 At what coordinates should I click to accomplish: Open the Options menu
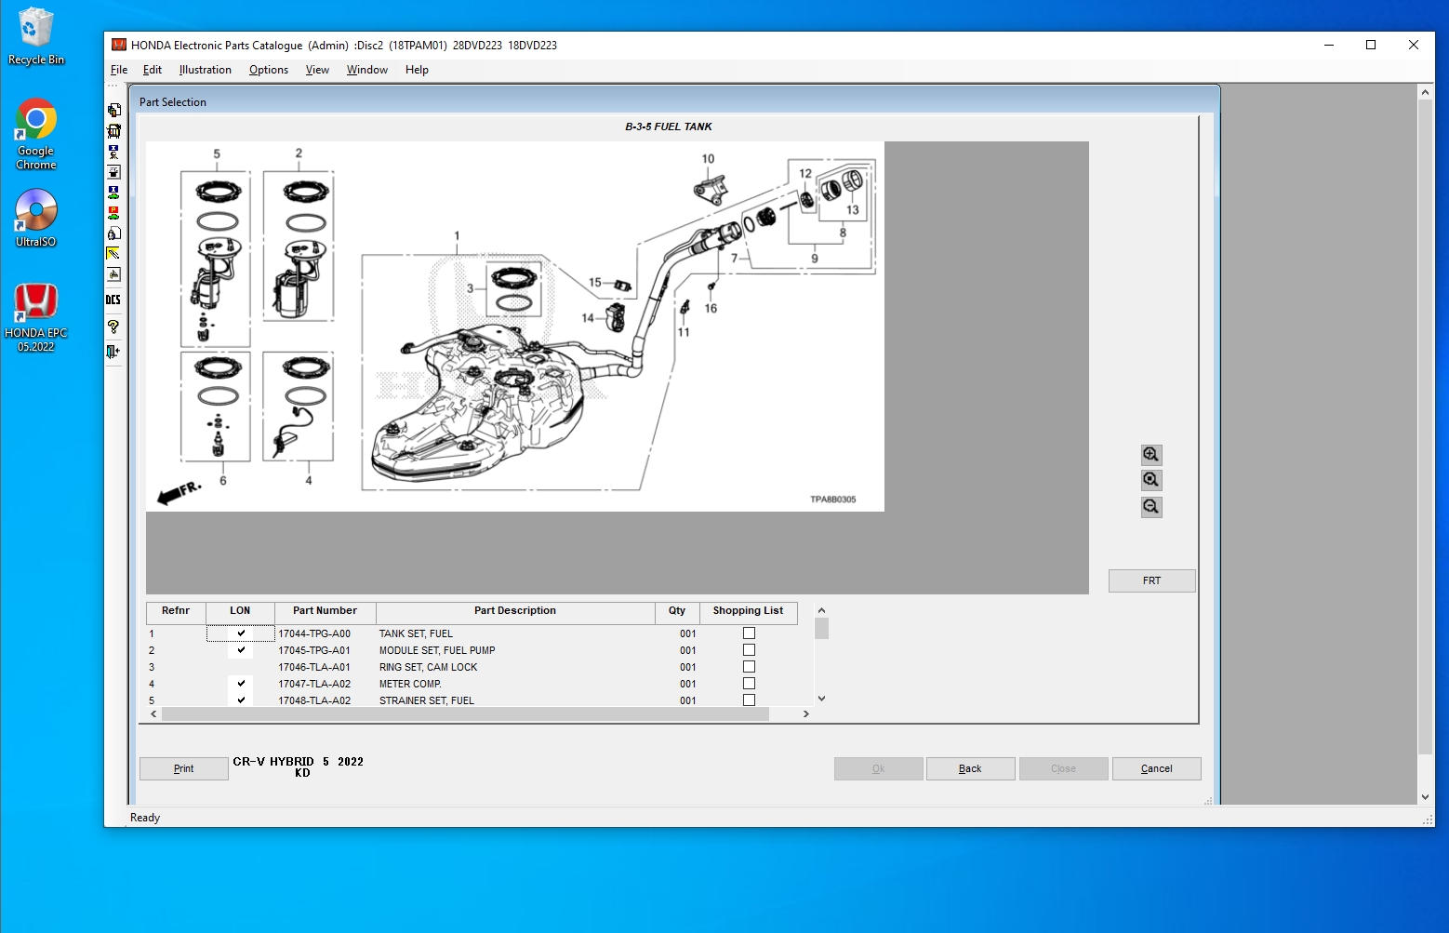coord(268,70)
